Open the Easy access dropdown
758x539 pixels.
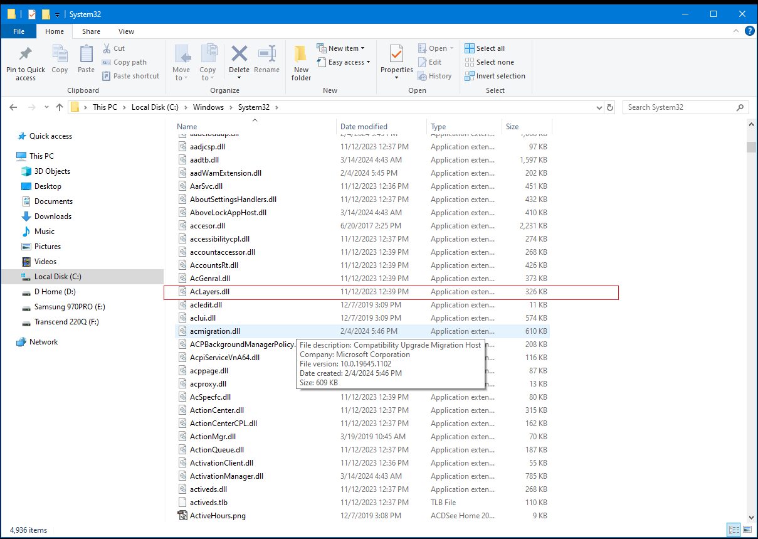[x=344, y=62]
